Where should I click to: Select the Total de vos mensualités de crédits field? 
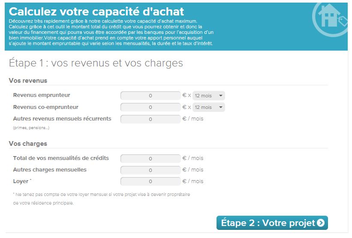tap(150, 159)
